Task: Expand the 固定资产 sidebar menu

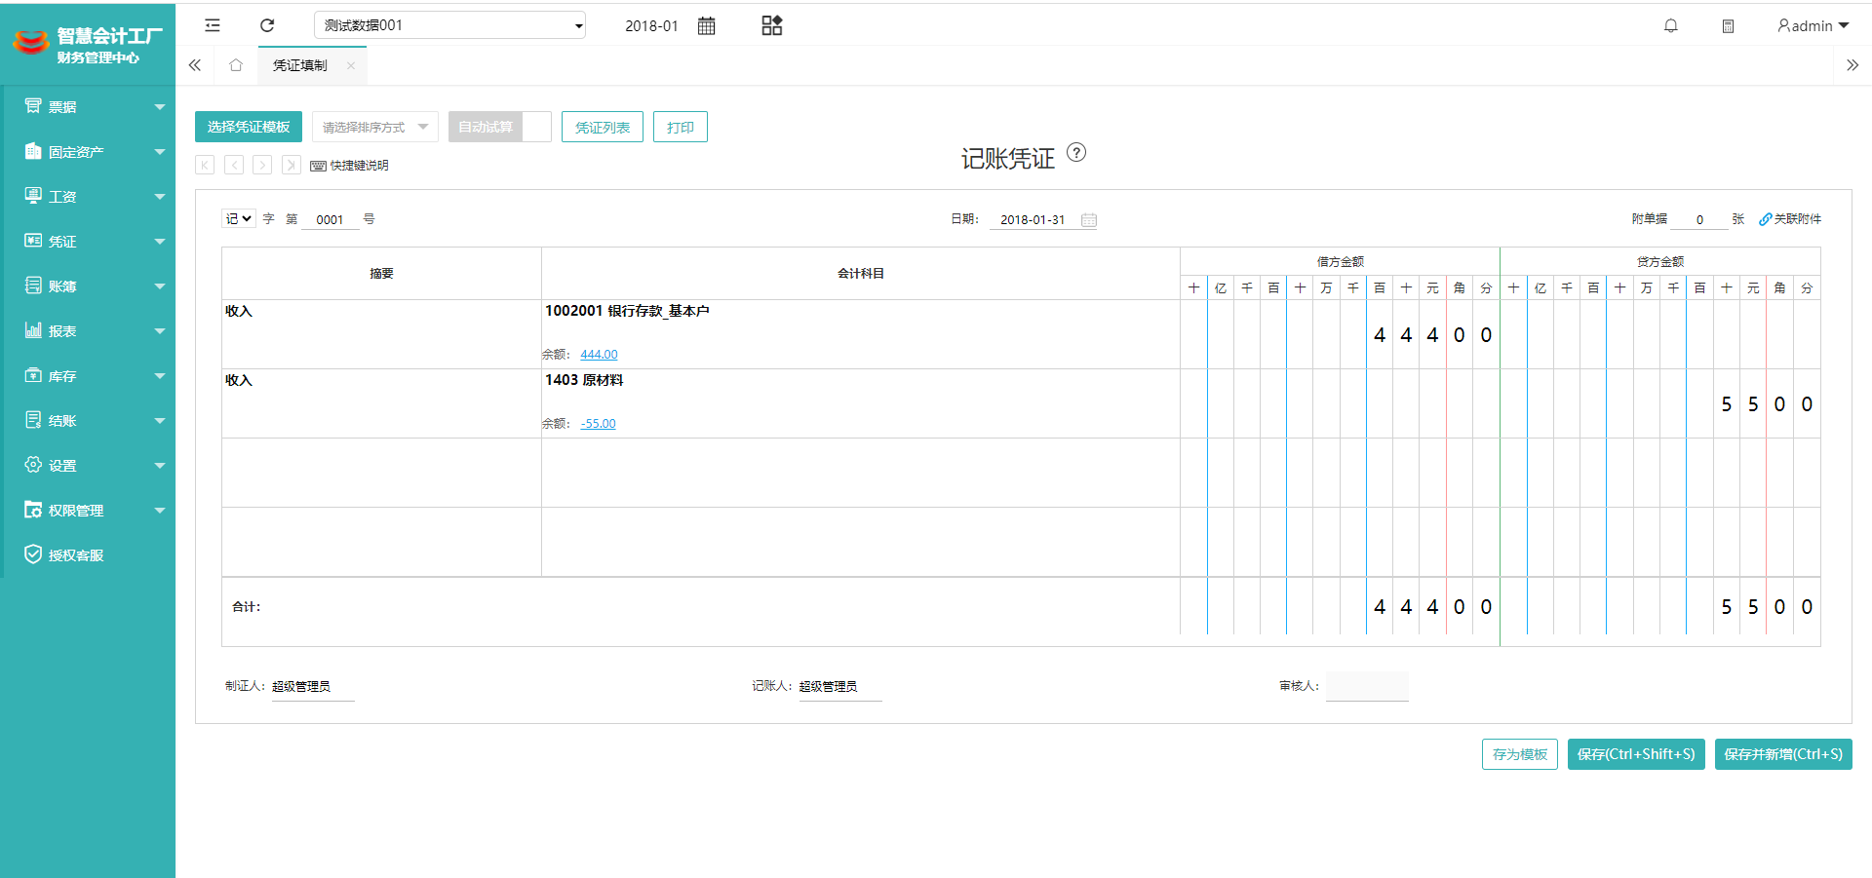Action: [90, 152]
